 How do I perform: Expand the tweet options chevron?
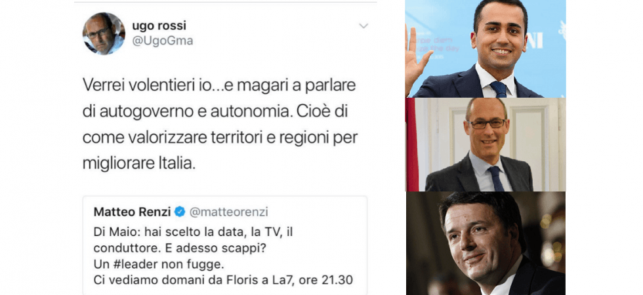click(x=363, y=26)
